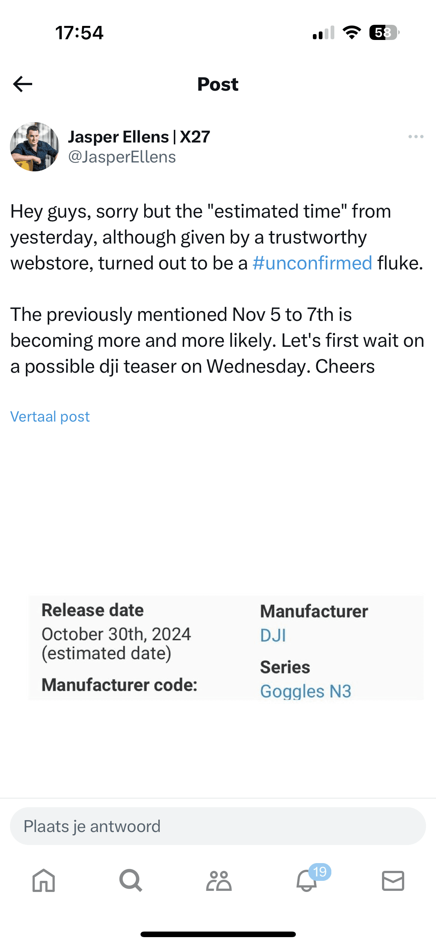Tap the Jasper Ellens | X27 display name
This screenshot has width=436, height=946.
click(x=139, y=137)
